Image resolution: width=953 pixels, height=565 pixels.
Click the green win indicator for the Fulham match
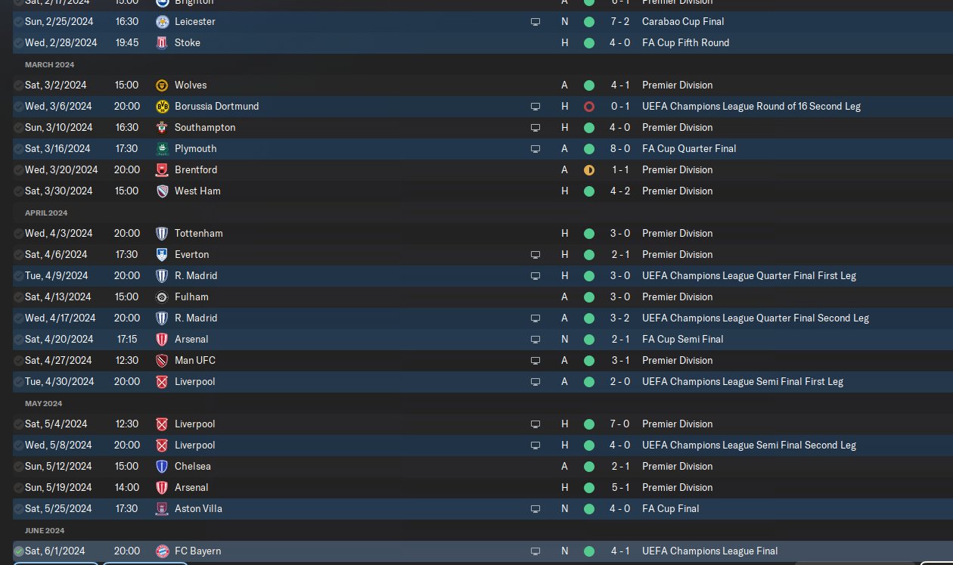[589, 297]
